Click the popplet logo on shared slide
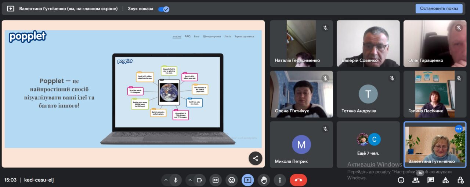 click(28, 36)
